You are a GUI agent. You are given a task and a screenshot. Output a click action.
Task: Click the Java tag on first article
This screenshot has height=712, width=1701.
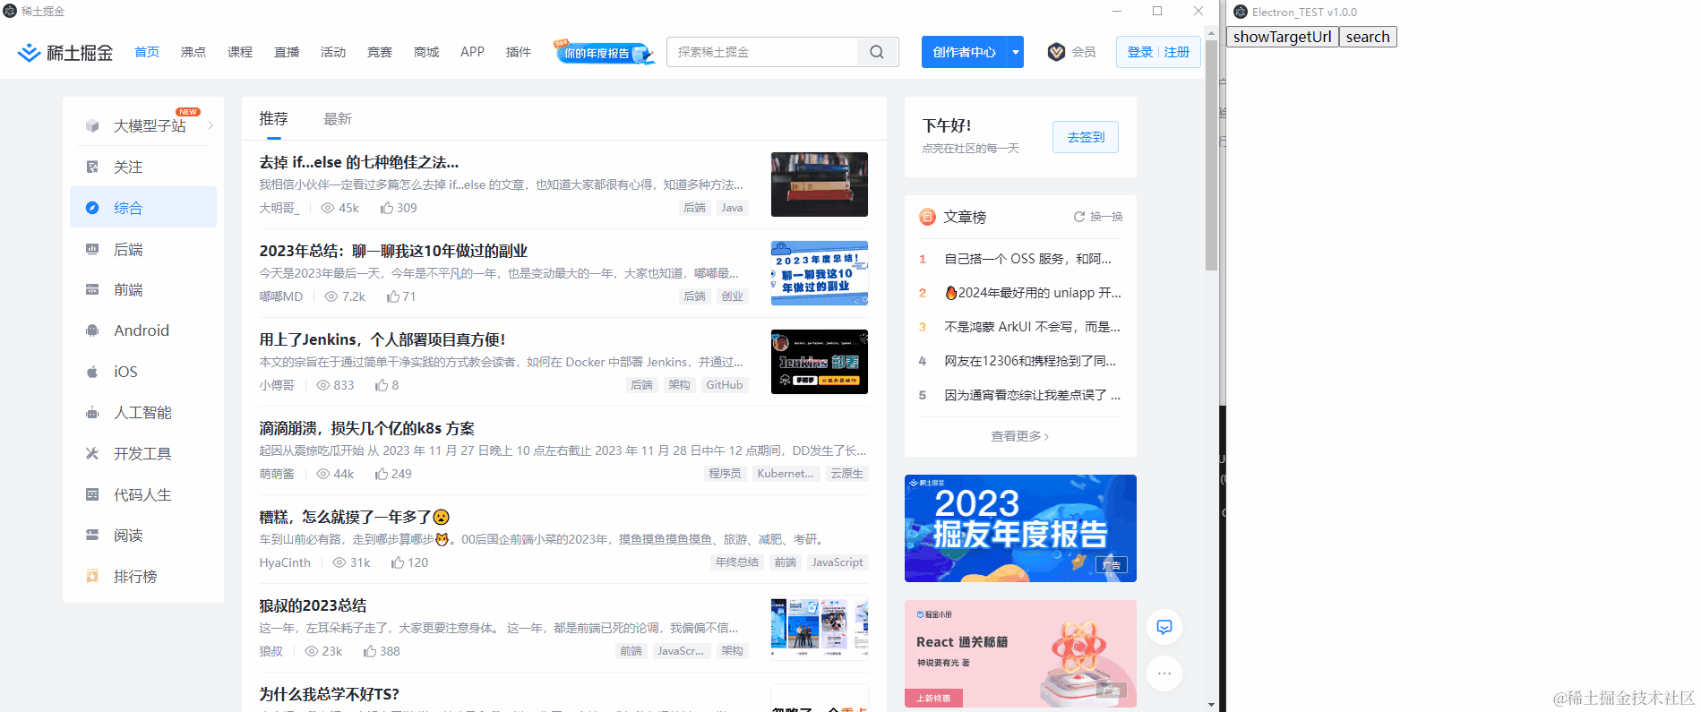pos(733,208)
